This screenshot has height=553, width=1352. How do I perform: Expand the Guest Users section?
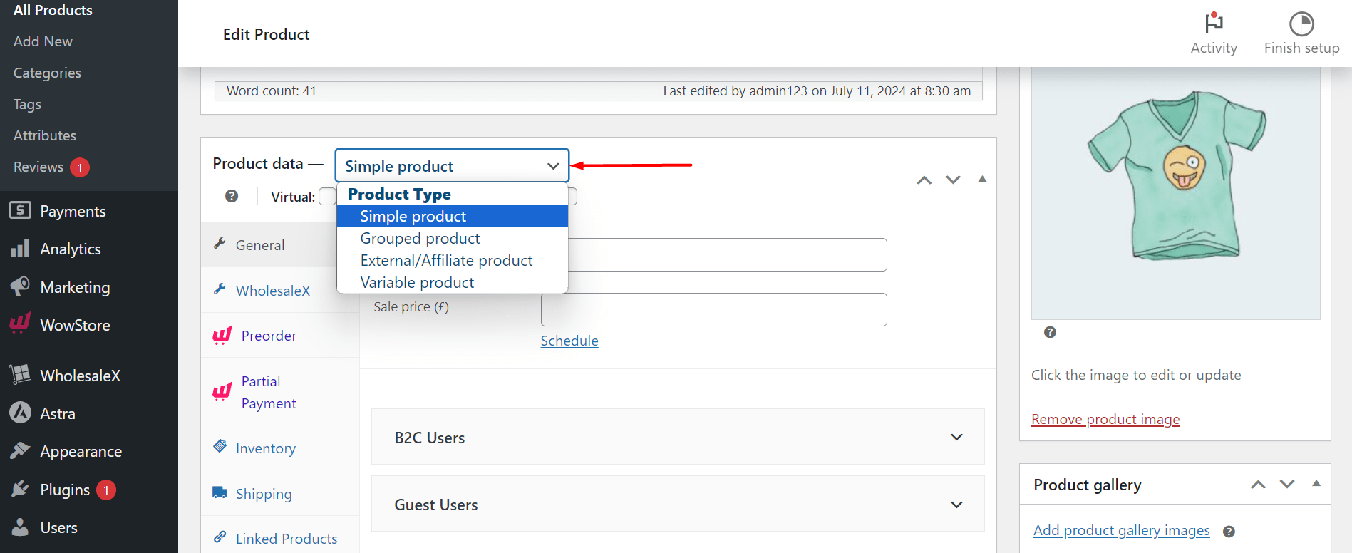[956, 505]
